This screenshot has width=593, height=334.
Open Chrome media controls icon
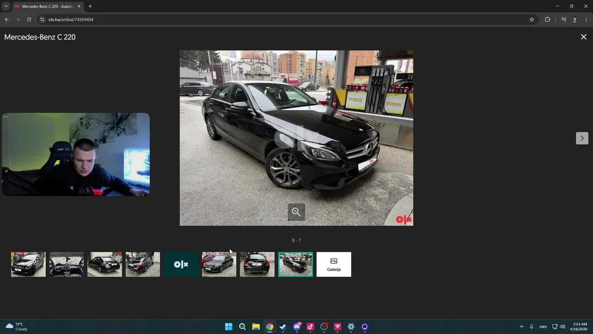pyautogui.click(x=564, y=19)
